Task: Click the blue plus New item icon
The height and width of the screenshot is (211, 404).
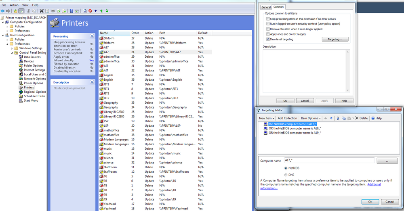Action: pos(96,11)
